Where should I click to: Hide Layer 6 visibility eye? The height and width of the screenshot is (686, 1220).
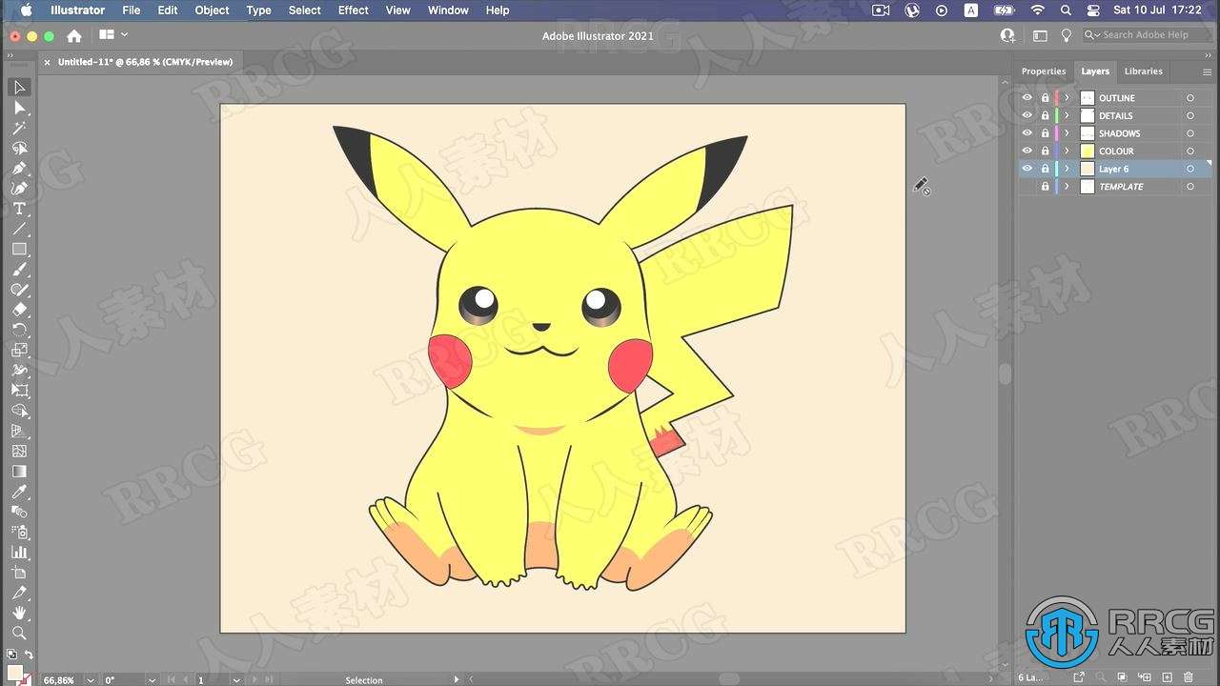coord(1027,169)
